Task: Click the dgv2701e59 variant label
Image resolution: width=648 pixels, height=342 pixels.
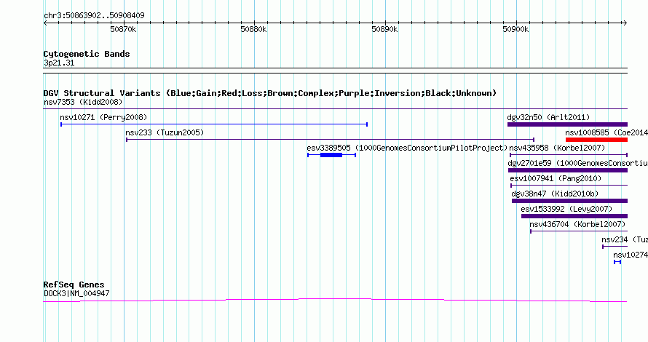Action: coord(578,163)
